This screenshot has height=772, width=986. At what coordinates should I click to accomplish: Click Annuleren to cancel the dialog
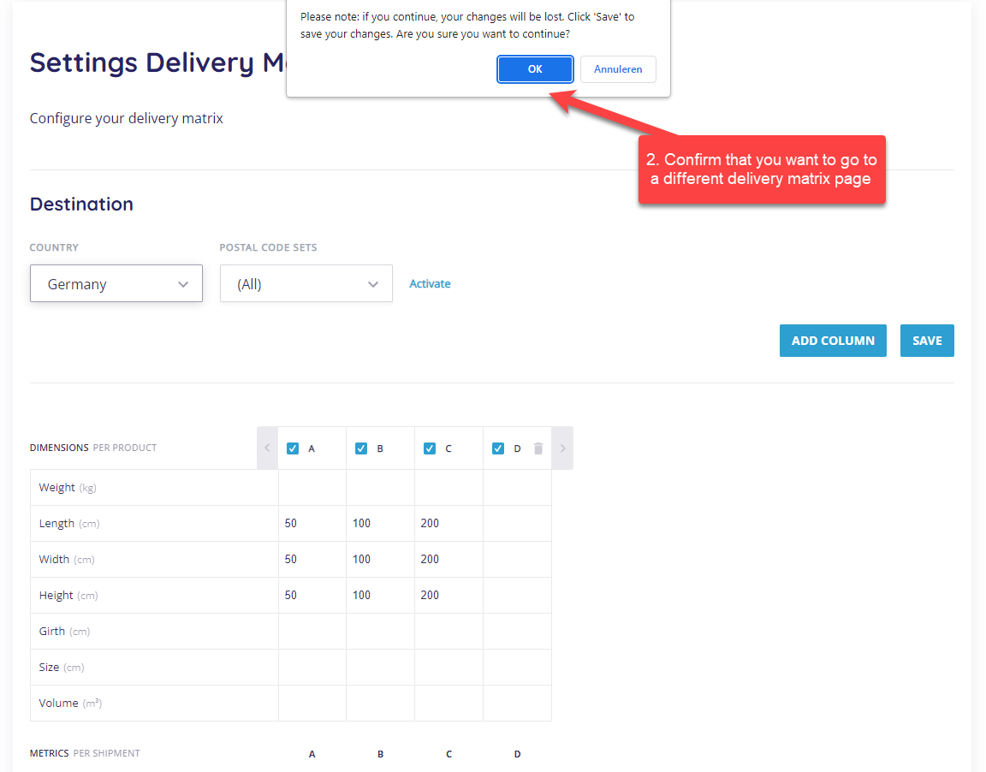[x=617, y=69]
